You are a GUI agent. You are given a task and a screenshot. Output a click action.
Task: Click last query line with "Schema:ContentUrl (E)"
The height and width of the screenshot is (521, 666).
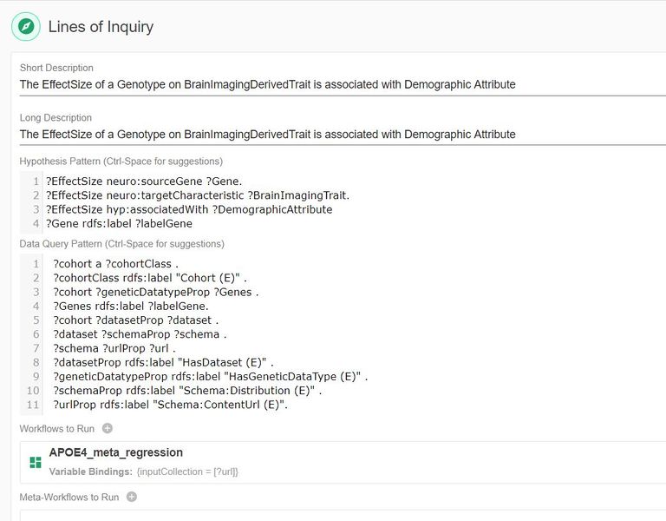coord(170,405)
